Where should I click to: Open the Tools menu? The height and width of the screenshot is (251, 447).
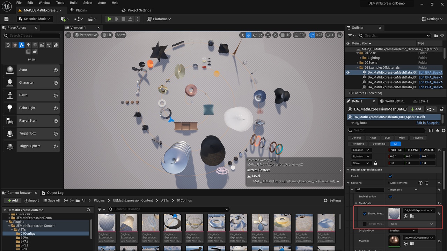tap(60, 3)
